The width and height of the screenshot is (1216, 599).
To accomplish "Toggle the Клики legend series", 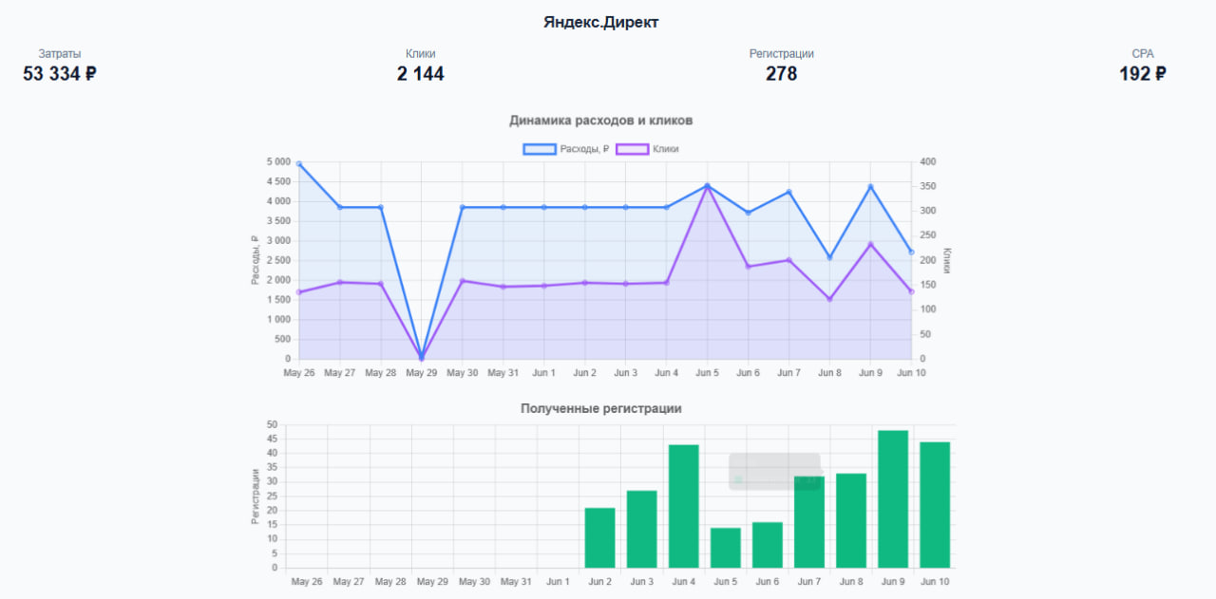I will coord(665,149).
